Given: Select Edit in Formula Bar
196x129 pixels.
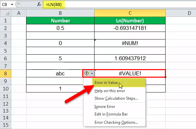Looking at the screenshot, I should pyautogui.click(x=114, y=114).
